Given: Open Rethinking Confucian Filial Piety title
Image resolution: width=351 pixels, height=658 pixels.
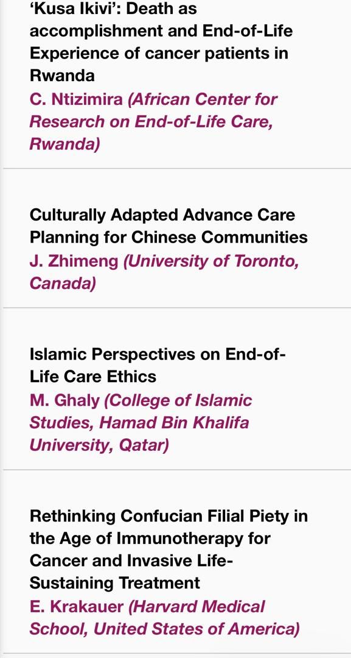Looking at the screenshot, I should coord(169,550).
